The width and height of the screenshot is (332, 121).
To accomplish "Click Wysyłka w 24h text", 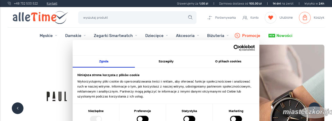I will pos(314,3).
